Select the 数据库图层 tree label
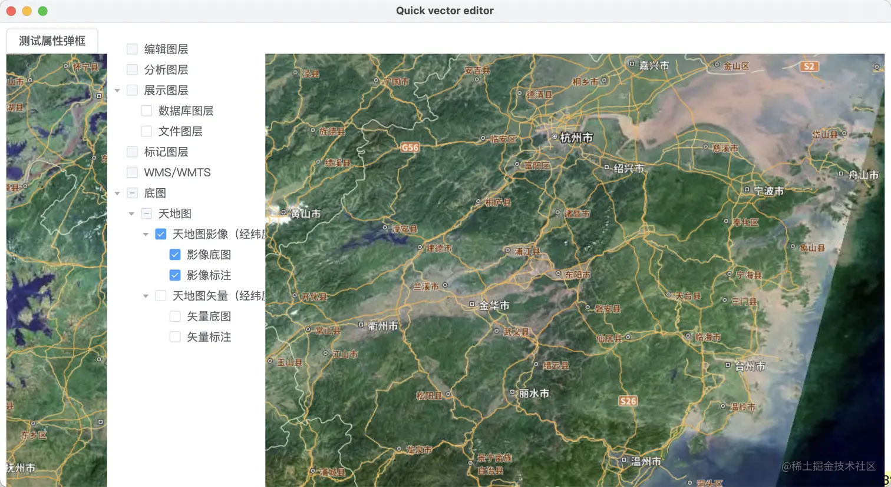The height and width of the screenshot is (487, 891). pos(186,111)
